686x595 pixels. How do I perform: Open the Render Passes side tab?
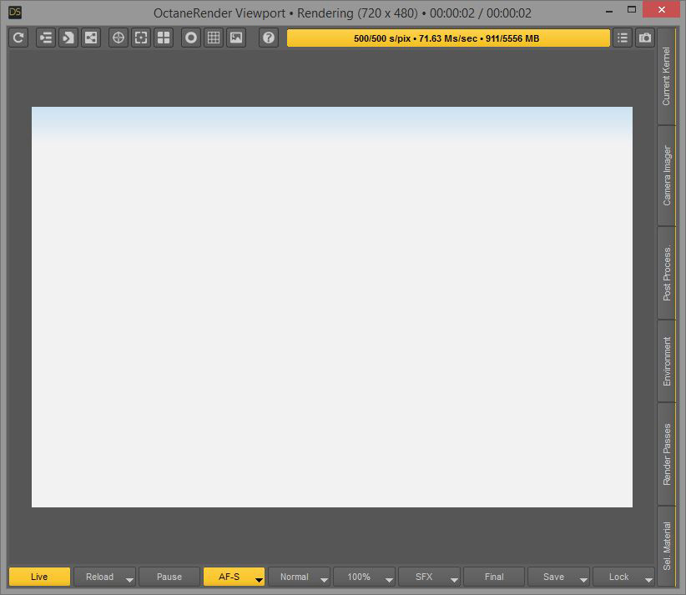coord(666,454)
